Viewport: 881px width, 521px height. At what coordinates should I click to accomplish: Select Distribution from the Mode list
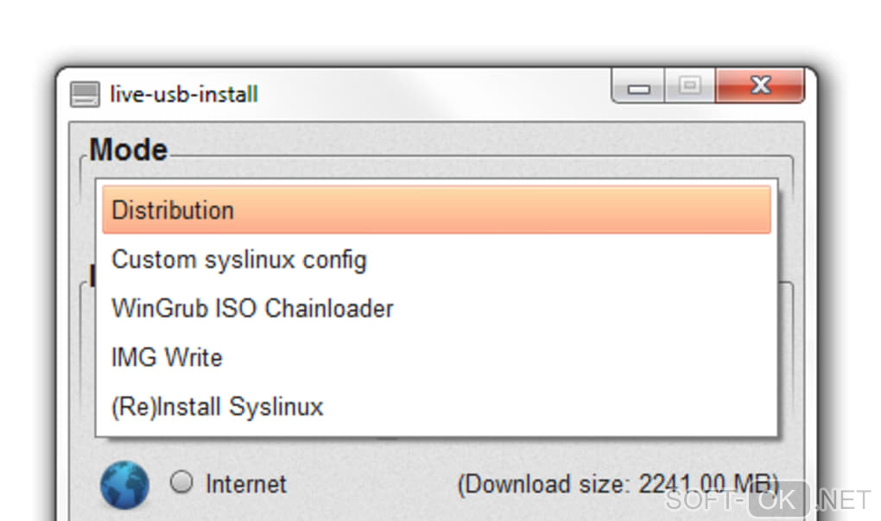point(436,210)
